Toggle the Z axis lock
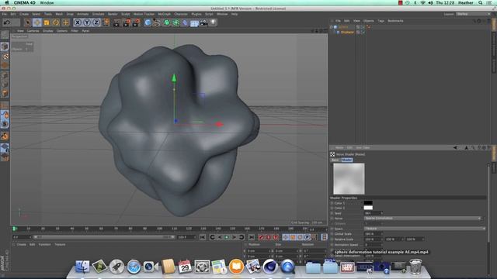The image size is (497, 279). 96,22
